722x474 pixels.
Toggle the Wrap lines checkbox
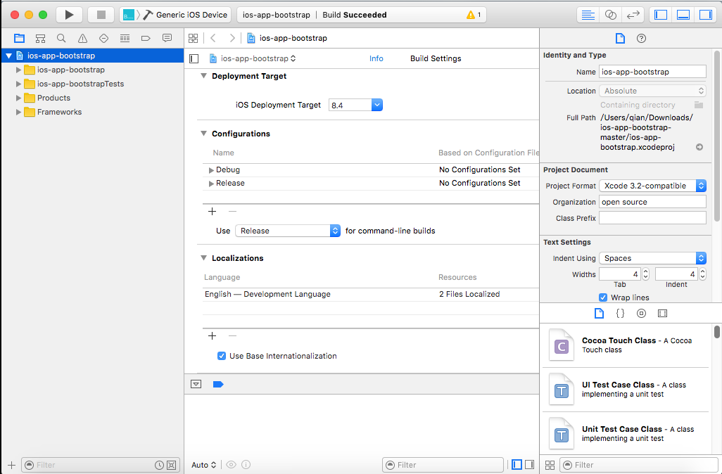[603, 297]
